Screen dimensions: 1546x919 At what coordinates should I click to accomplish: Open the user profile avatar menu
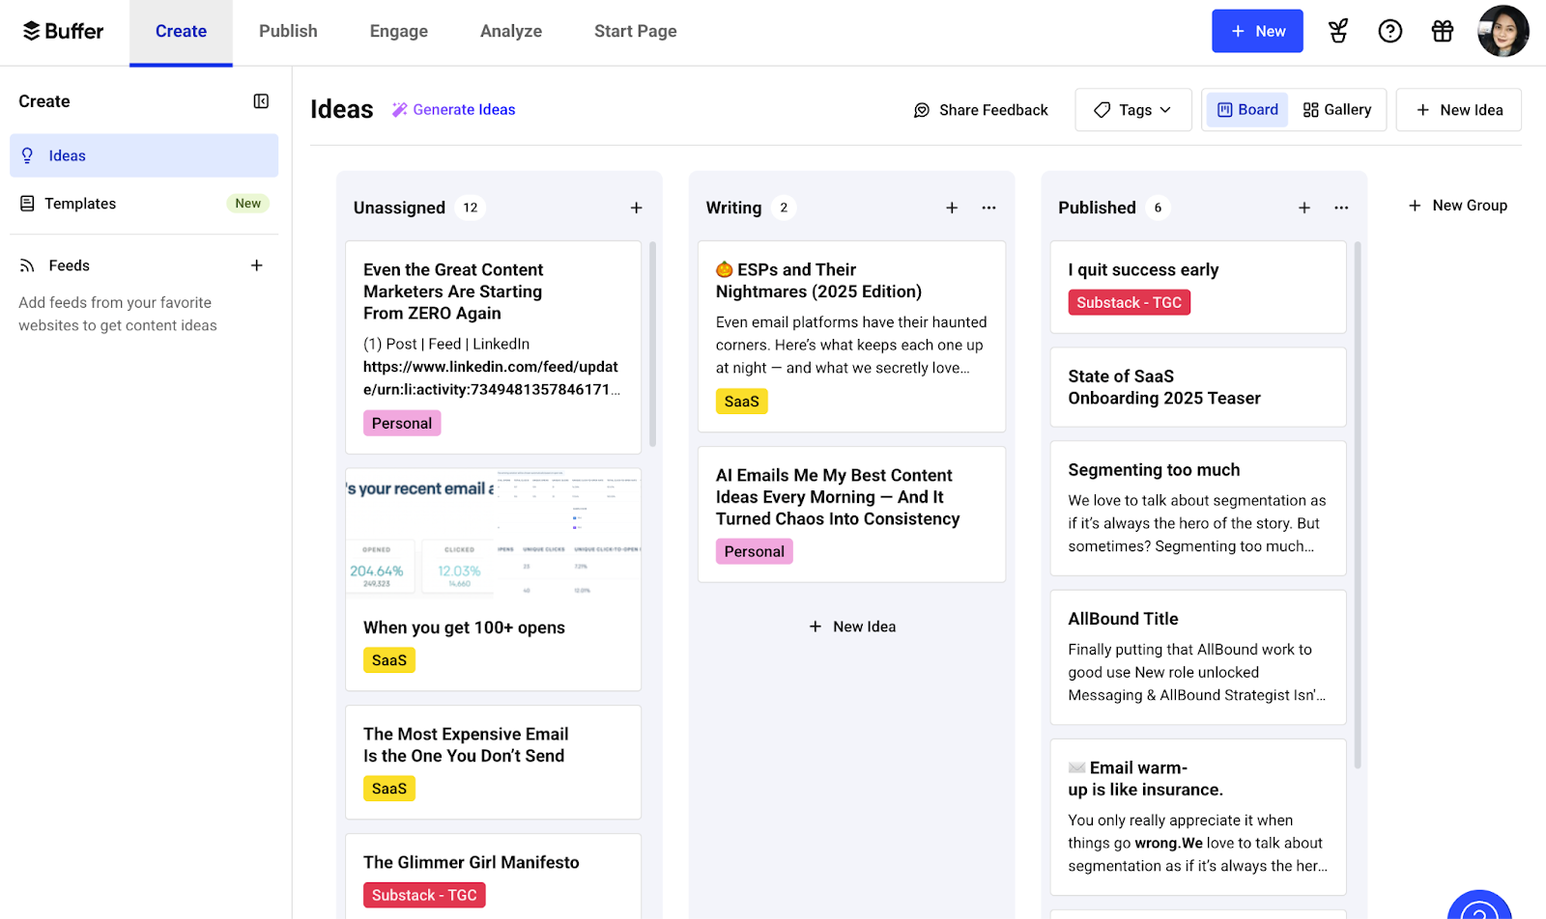pyautogui.click(x=1503, y=31)
